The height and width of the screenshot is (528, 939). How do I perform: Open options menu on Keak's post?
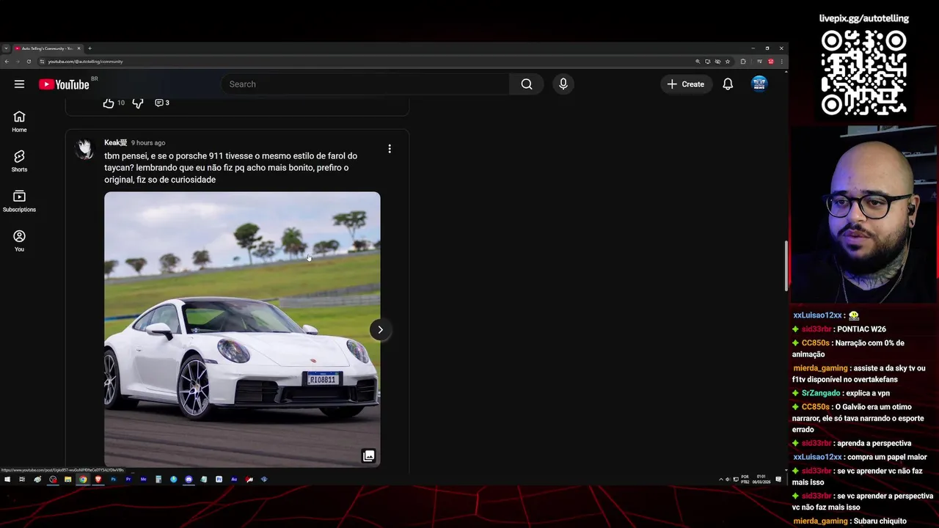[390, 149]
